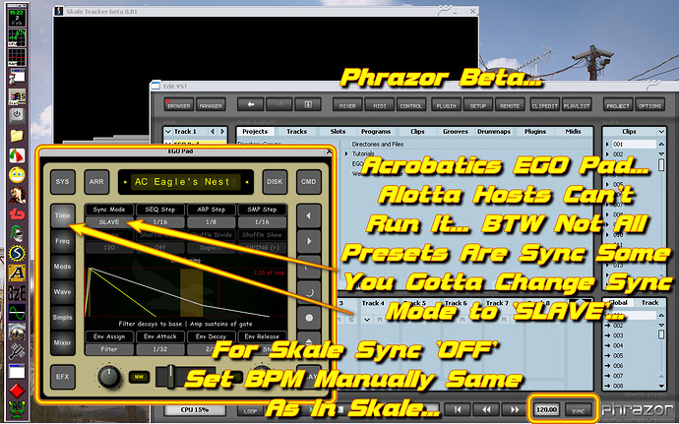Switch to the Grooves tab

coord(456,131)
